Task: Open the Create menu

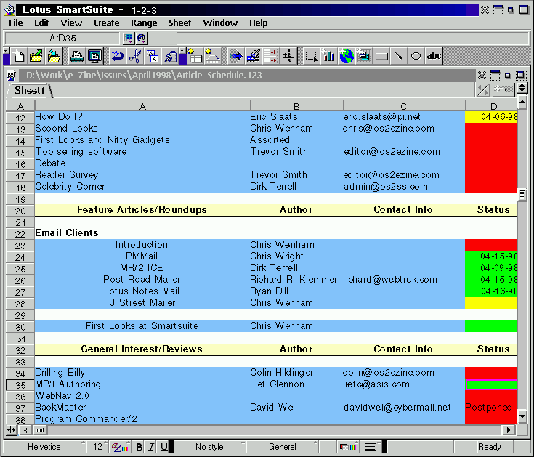Action: pos(107,23)
